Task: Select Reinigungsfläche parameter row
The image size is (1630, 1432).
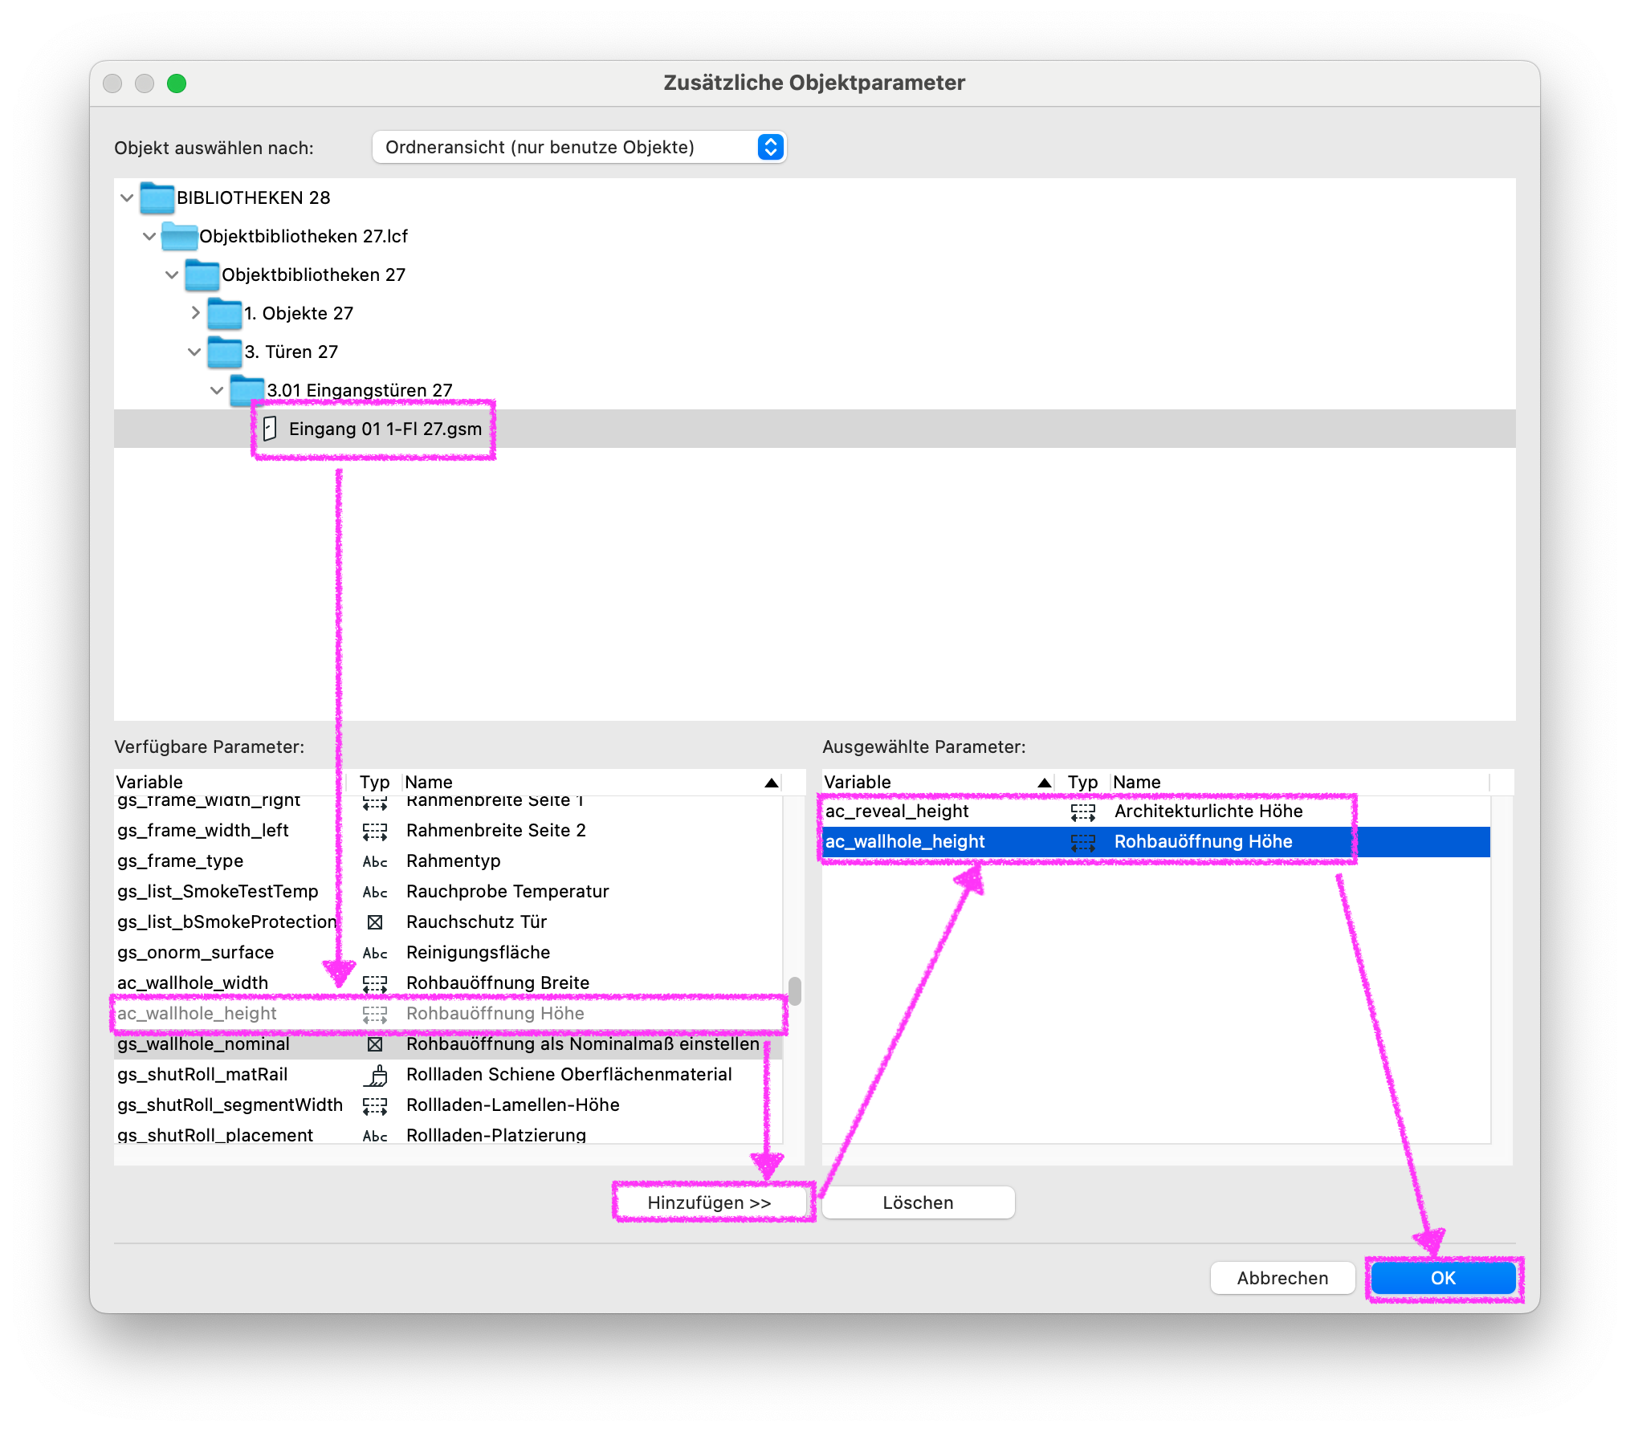Action: click(x=448, y=953)
